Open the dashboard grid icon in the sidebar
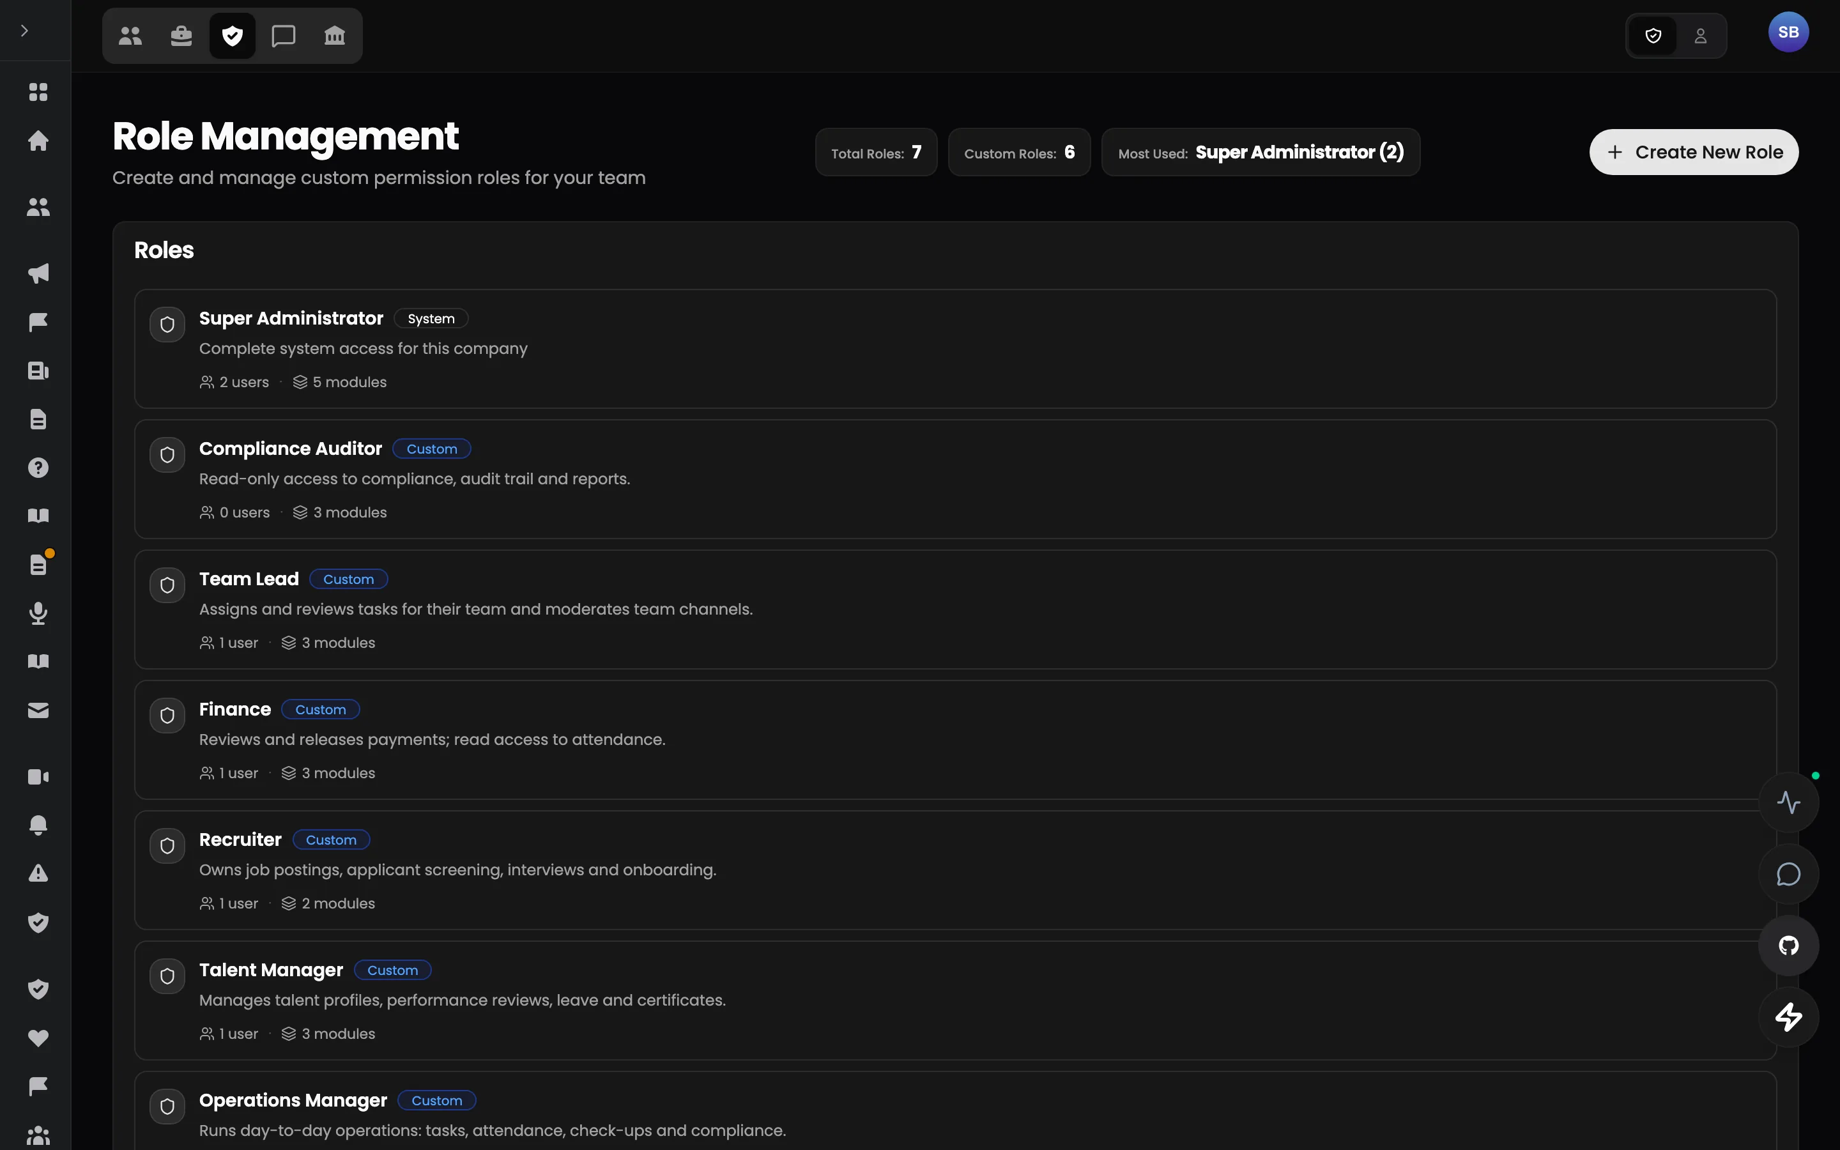 [38, 92]
